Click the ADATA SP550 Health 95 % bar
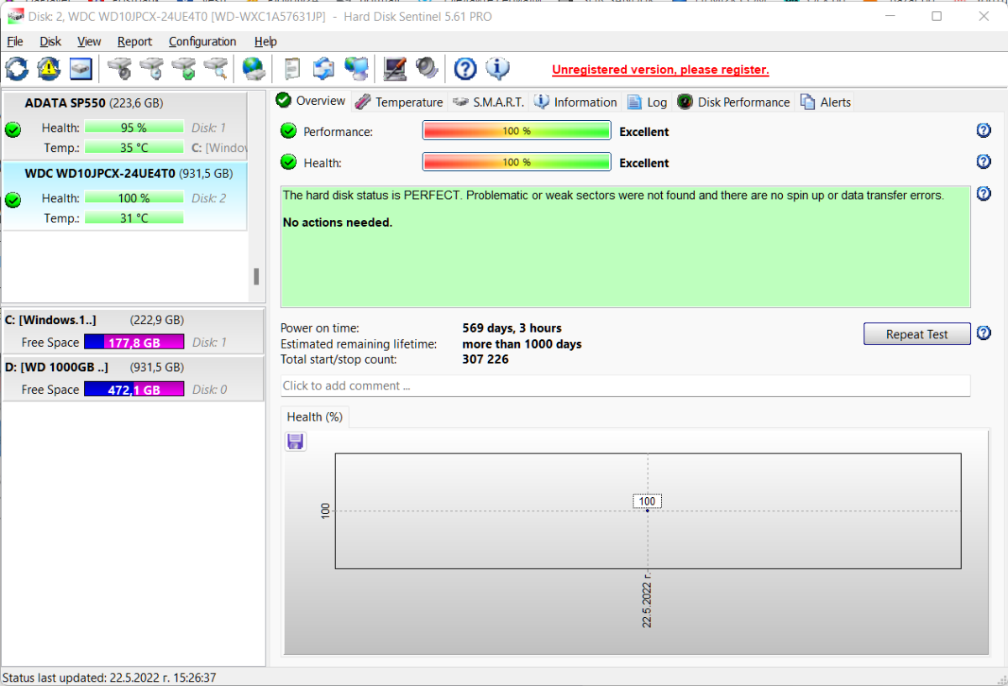 pos(134,128)
